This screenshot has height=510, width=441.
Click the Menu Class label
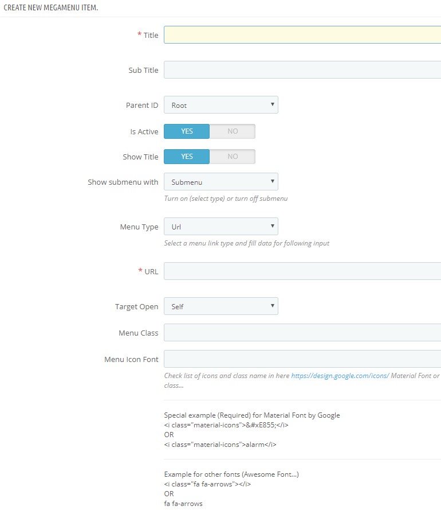coord(139,333)
